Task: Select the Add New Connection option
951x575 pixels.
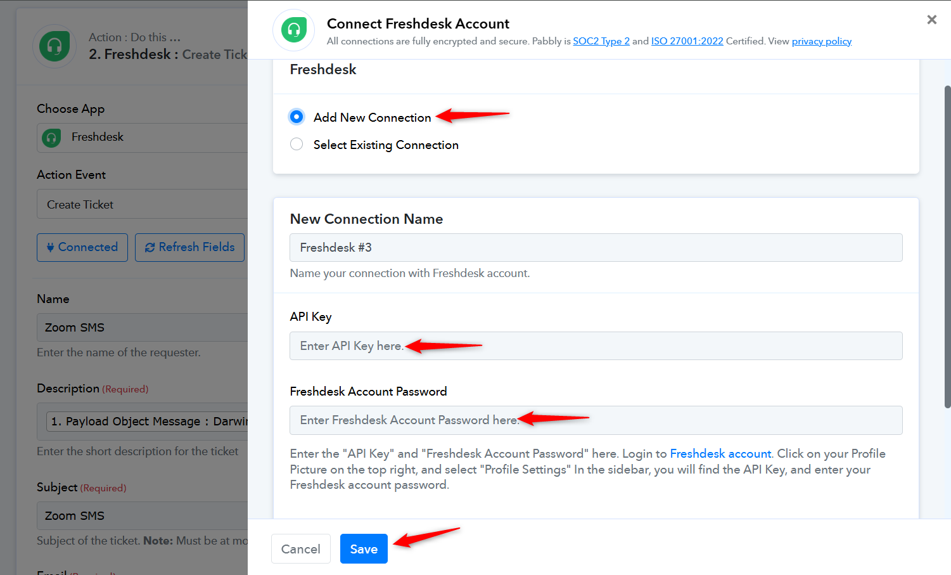Action: click(297, 117)
